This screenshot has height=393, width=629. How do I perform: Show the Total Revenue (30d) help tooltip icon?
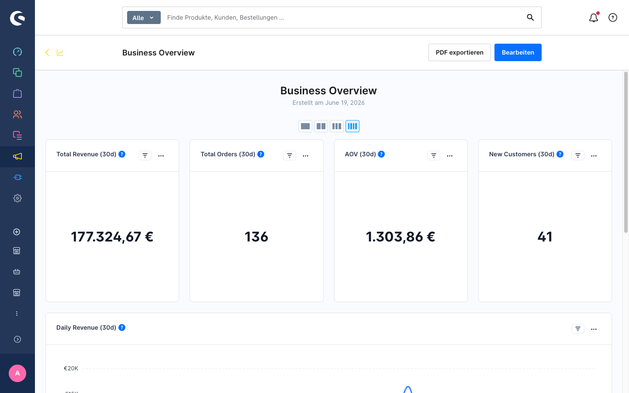(x=122, y=154)
